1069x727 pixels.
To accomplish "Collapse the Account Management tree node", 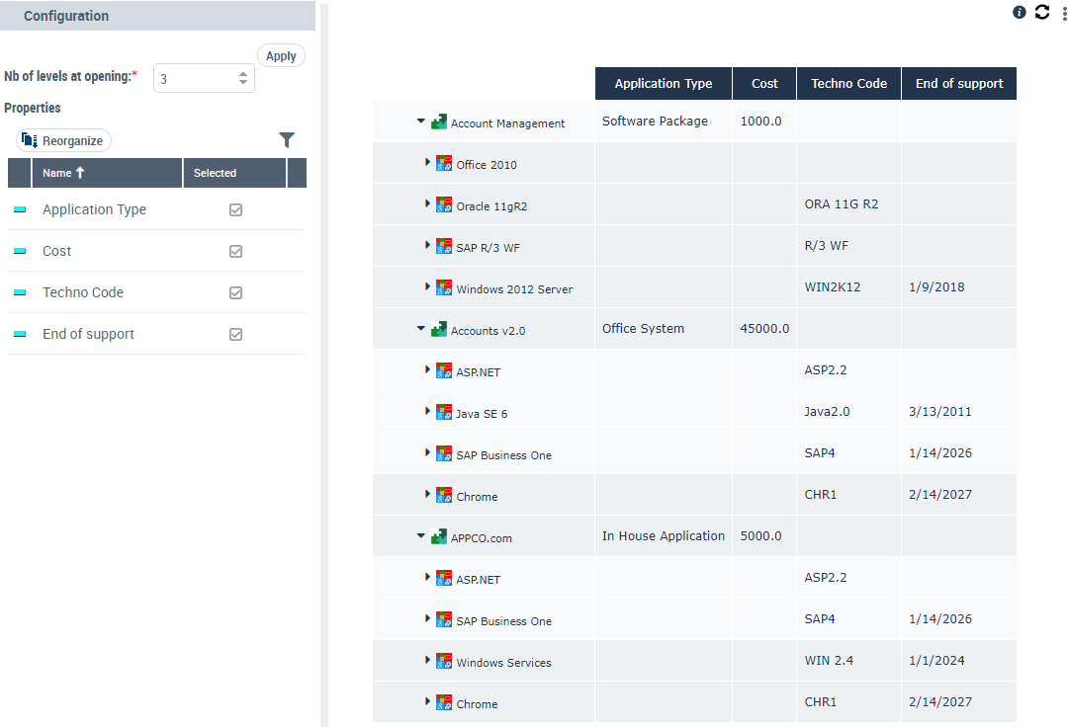I will coord(420,121).
